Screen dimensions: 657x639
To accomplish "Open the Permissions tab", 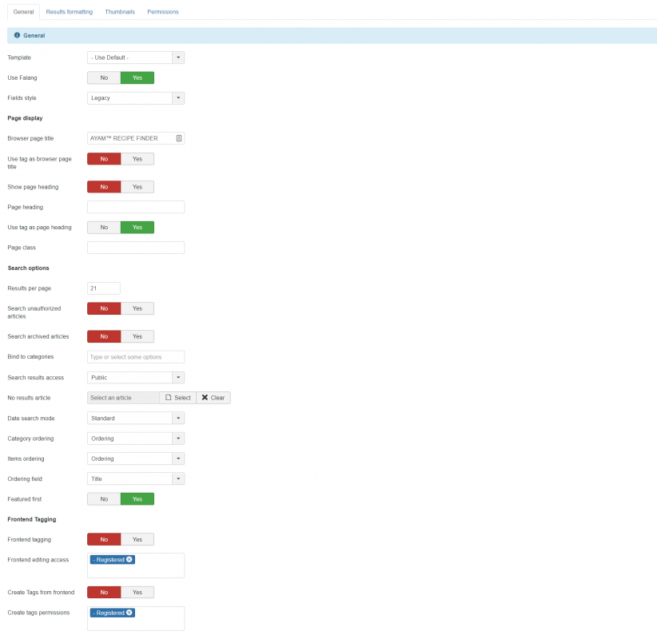I will pyautogui.click(x=162, y=12).
